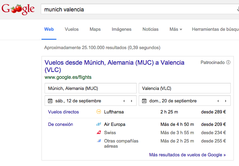Image resolution: width=239 pixels, height=166 pixels.
Task: Click in the munich valencia search box
Action: click(140, 9)
